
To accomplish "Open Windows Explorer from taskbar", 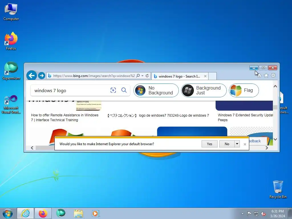I will pyautogui.click(x=78, y=213).
